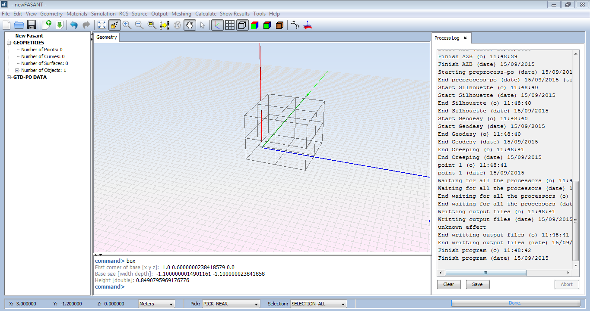Toggle the grid display icon
Image resolution: width=590 pixels, height=311 pixels.
[230, 25]
